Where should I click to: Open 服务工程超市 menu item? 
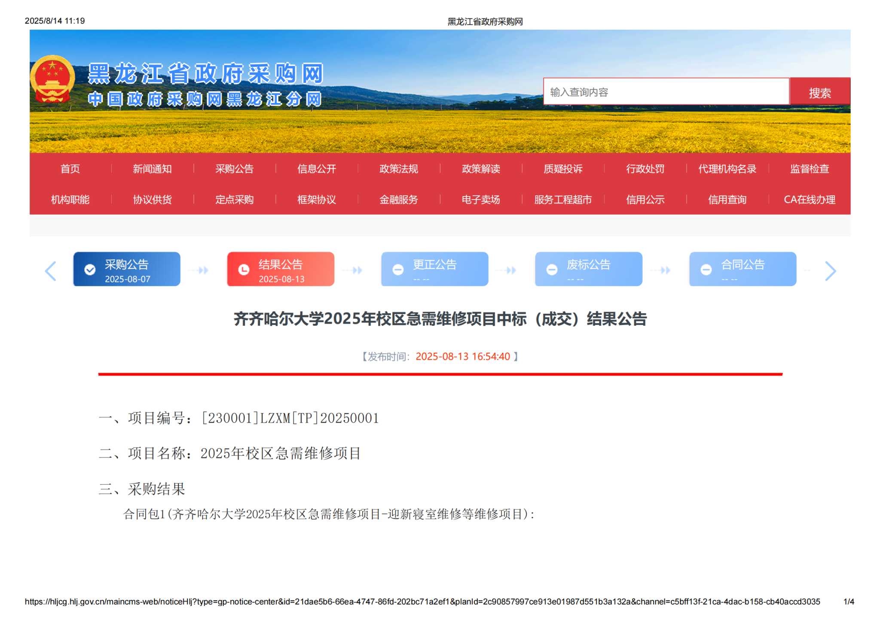563,200
